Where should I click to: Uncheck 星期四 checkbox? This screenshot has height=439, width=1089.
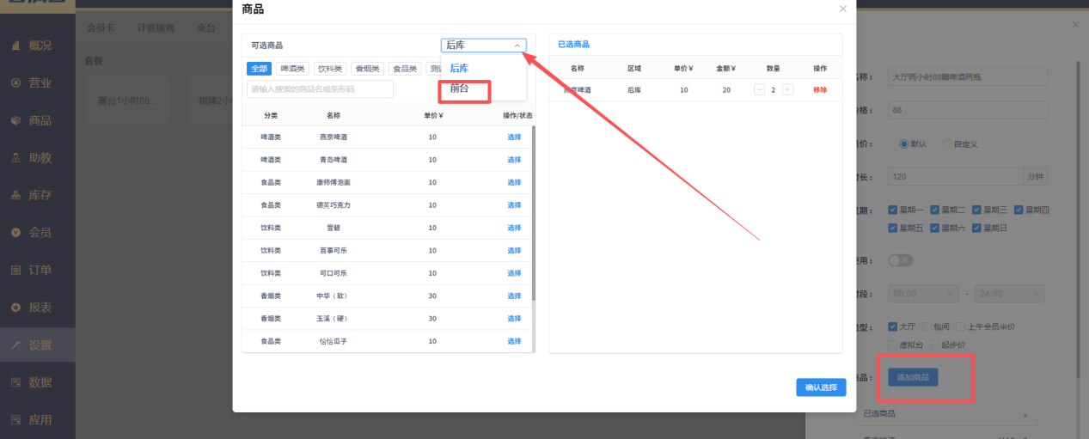pos(1019,210)
